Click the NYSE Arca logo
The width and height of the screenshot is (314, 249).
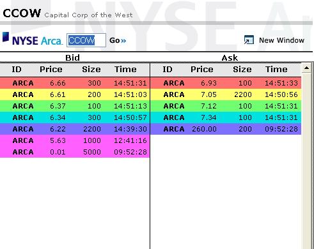pos(33,39)
